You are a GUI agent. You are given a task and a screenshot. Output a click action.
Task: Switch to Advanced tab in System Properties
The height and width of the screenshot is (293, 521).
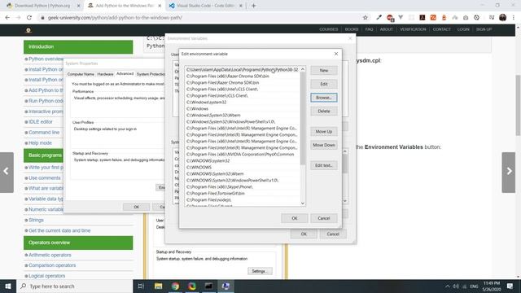coord(125,74)
